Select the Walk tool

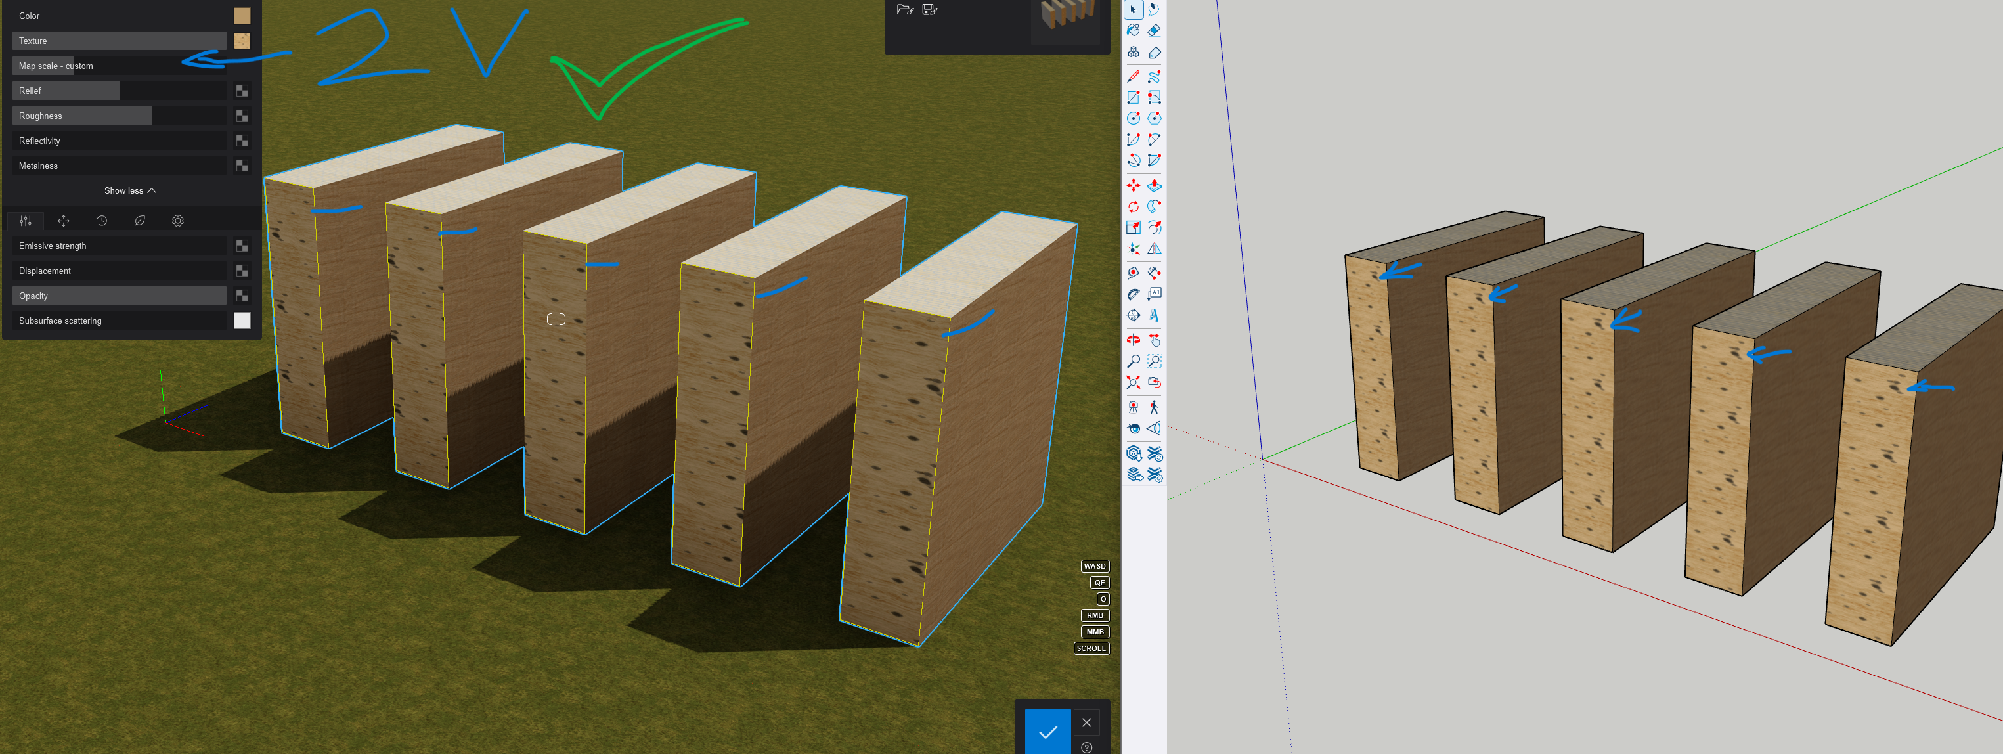point(1154,407)
